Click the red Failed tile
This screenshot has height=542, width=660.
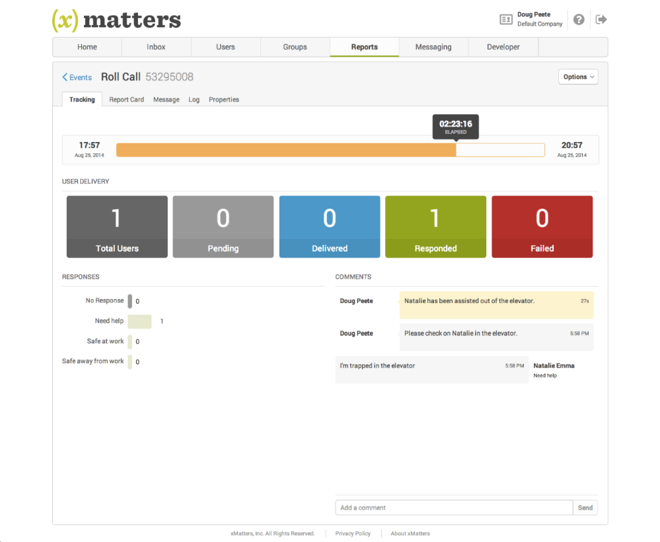point(542,226)
